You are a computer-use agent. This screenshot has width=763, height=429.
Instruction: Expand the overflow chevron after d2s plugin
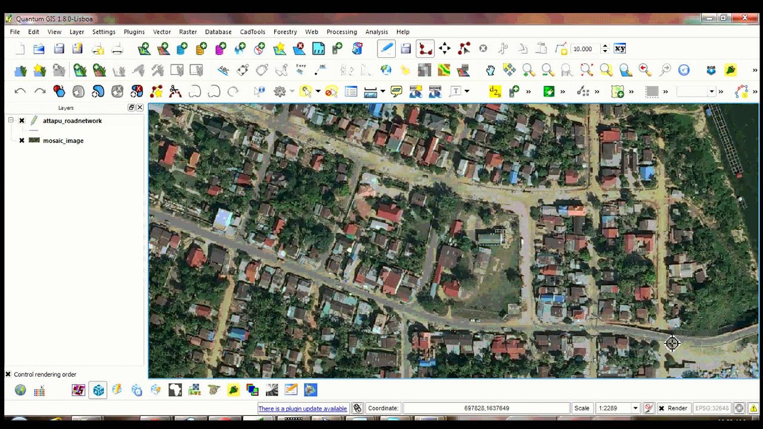528,92
